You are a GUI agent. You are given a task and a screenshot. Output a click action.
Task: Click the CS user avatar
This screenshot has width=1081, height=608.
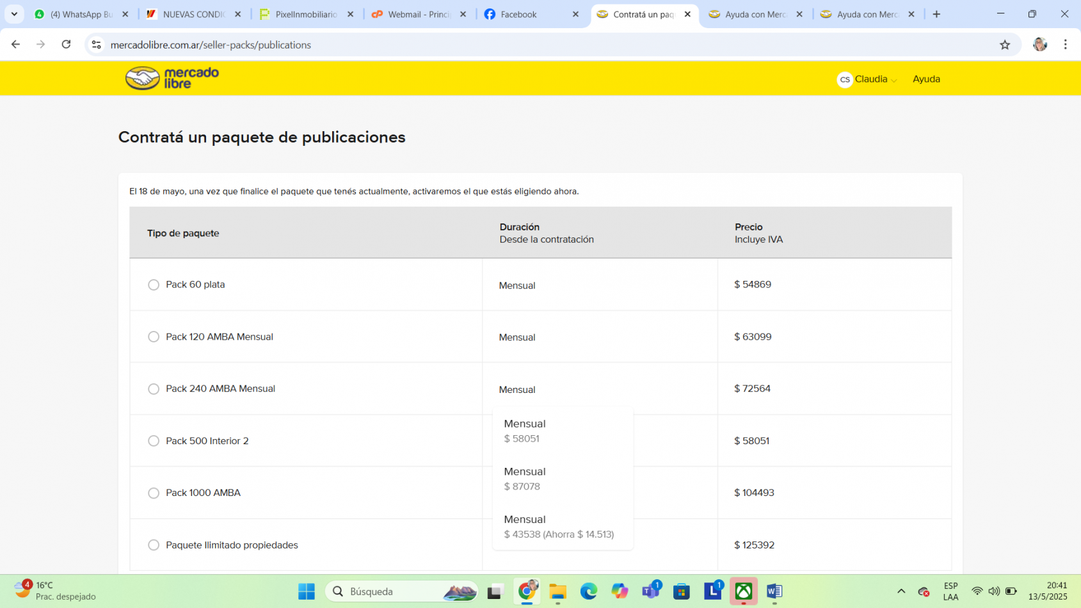click(x=844, y=79)
